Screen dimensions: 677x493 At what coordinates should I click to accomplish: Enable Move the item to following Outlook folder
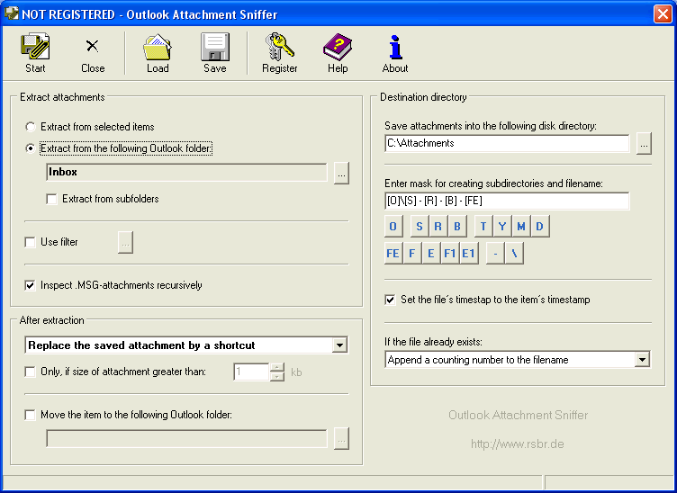coord(31,415)
